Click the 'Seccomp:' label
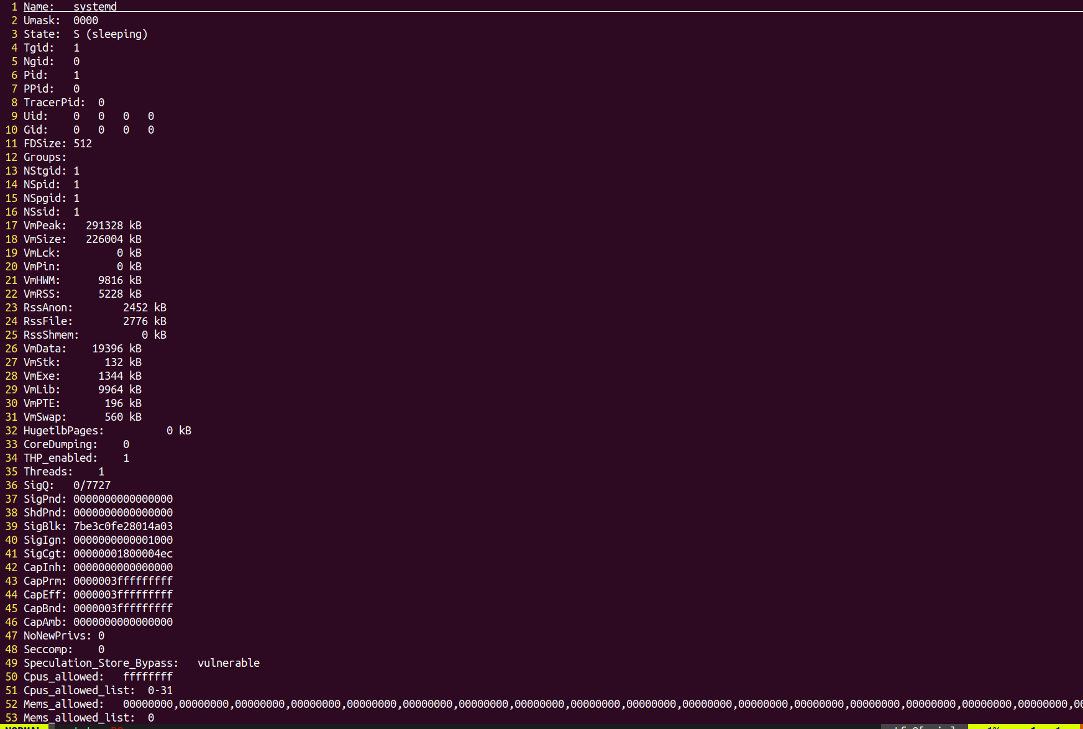 (48, 649)
